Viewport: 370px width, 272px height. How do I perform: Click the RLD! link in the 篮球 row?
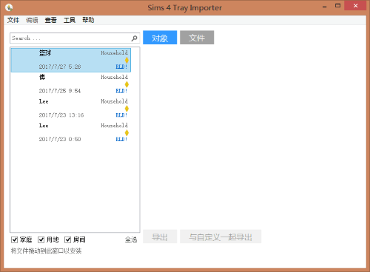click(x=121, y=67)
